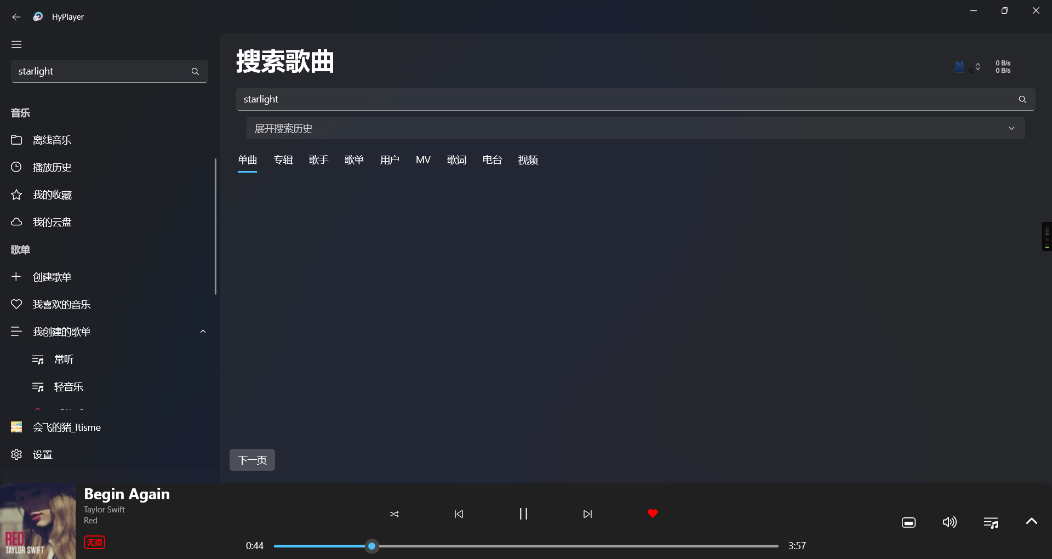1052x559 pixels.
Task: Switch to the MV results tab
Action: click(422, 159)
